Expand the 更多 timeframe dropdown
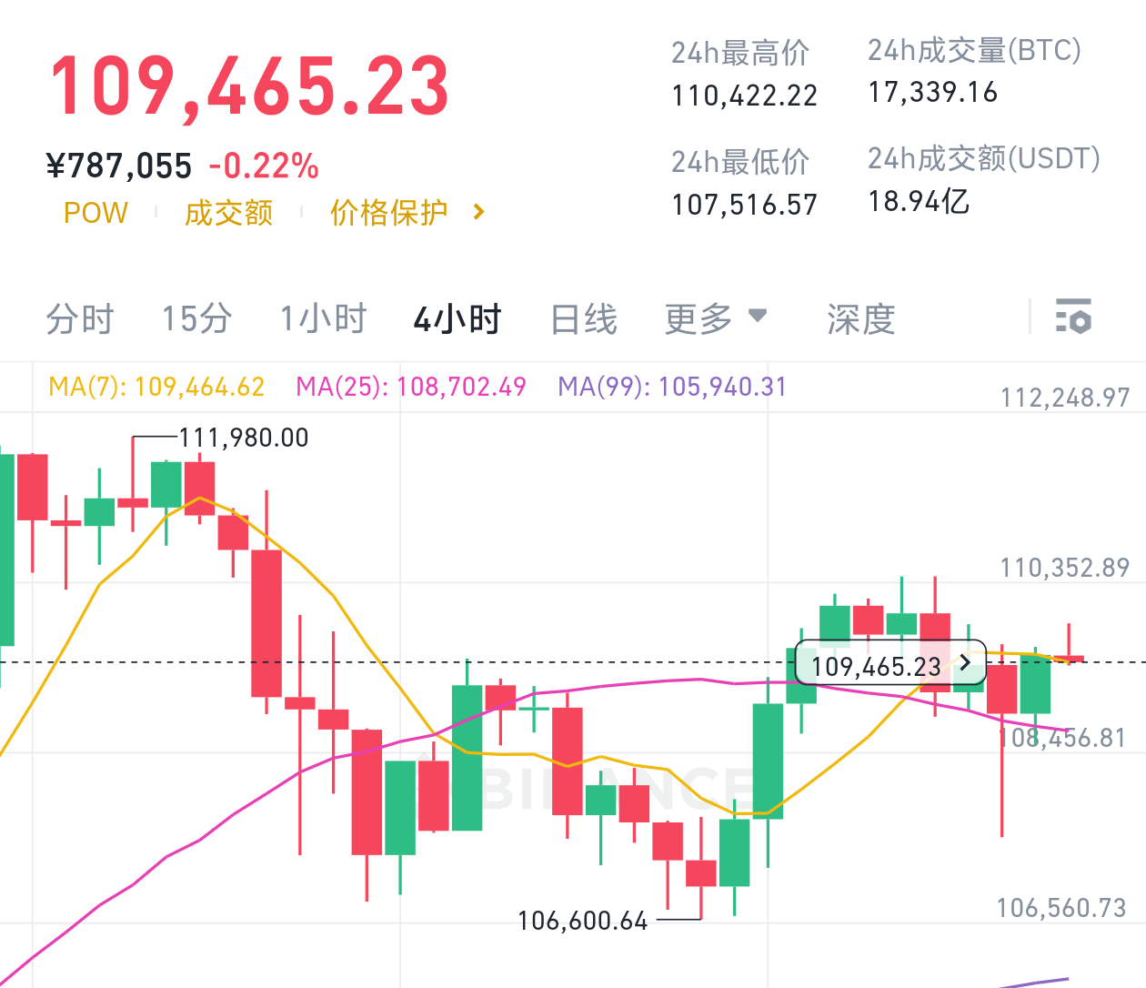This screenshot has width=1146, height=988. pos(716,318)
